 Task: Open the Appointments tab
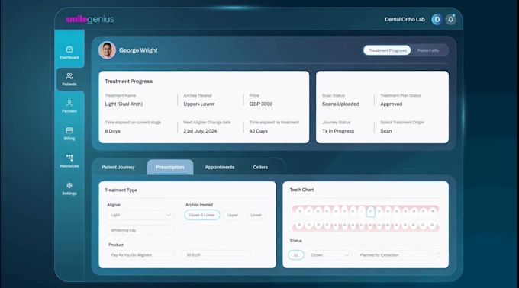coord(220,167)
